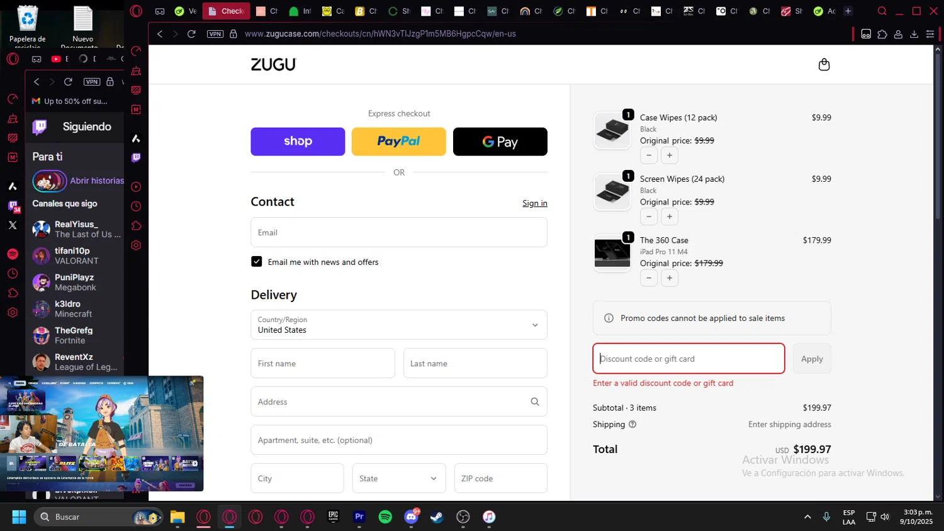Increase quantity of Case Wipes (12 pack)
This screenshot has width=944, height=531.
670,155
